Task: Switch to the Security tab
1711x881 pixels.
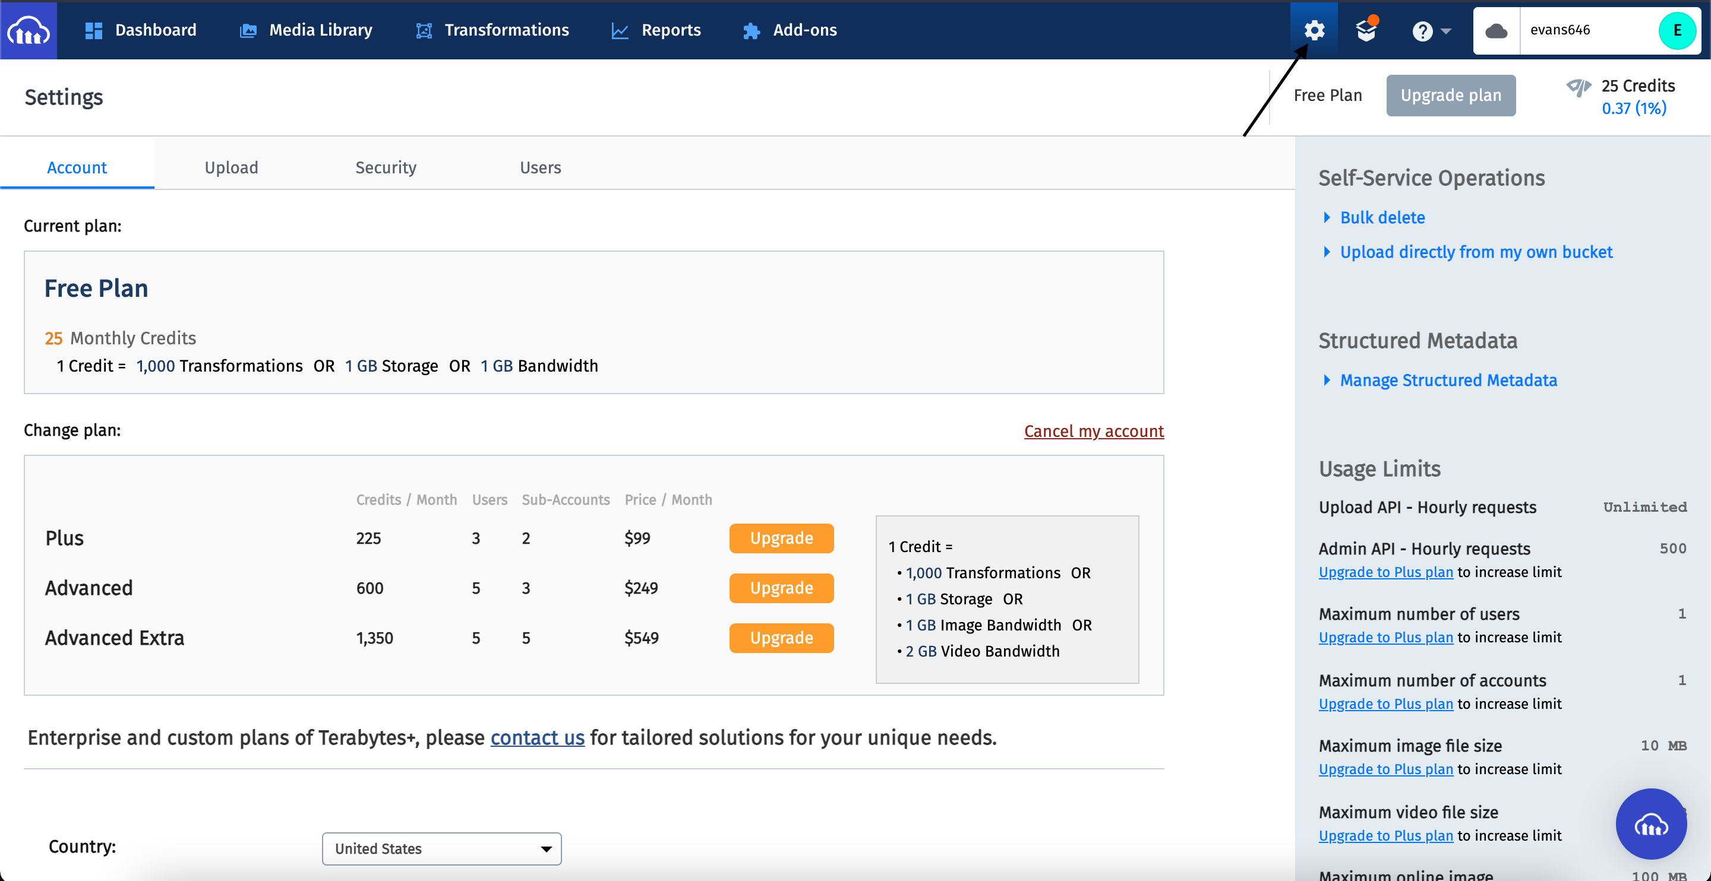Action: pos(386,167)
